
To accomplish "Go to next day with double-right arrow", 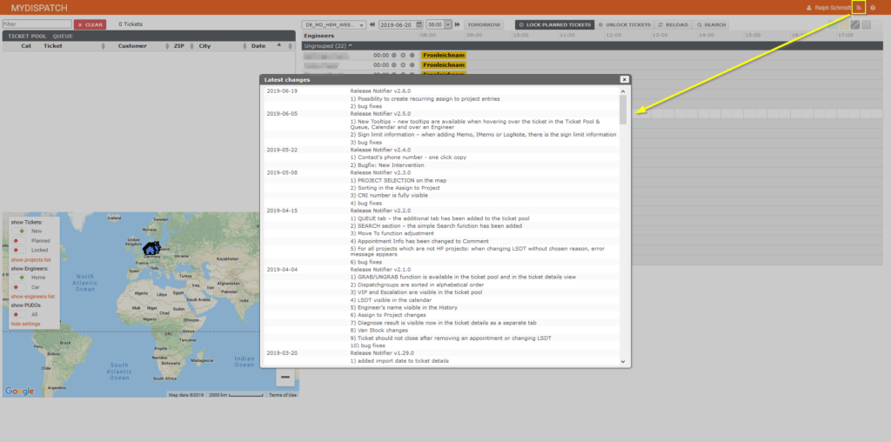I will 457,25.
